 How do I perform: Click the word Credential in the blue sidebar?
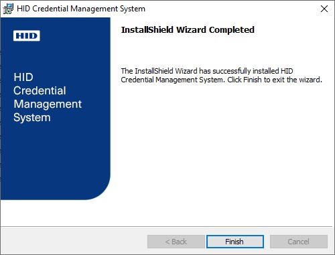click(x=40, y=90)
